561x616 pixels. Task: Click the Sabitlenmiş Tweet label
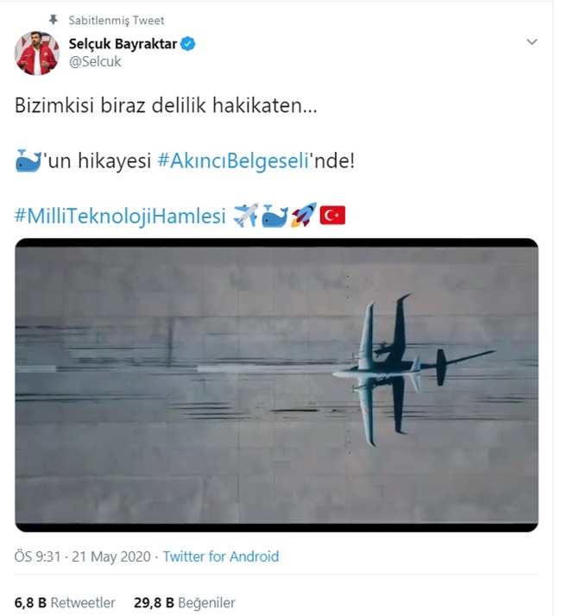tap(116, 20)
